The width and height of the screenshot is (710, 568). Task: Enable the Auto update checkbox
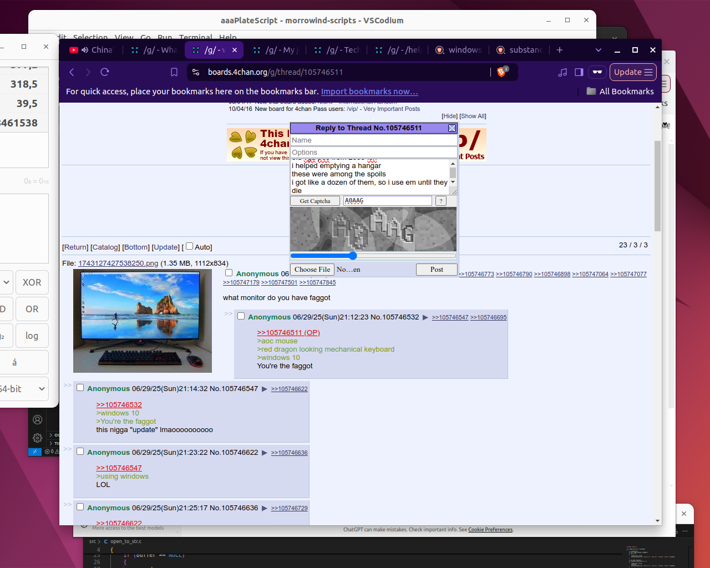click(189, 246)
